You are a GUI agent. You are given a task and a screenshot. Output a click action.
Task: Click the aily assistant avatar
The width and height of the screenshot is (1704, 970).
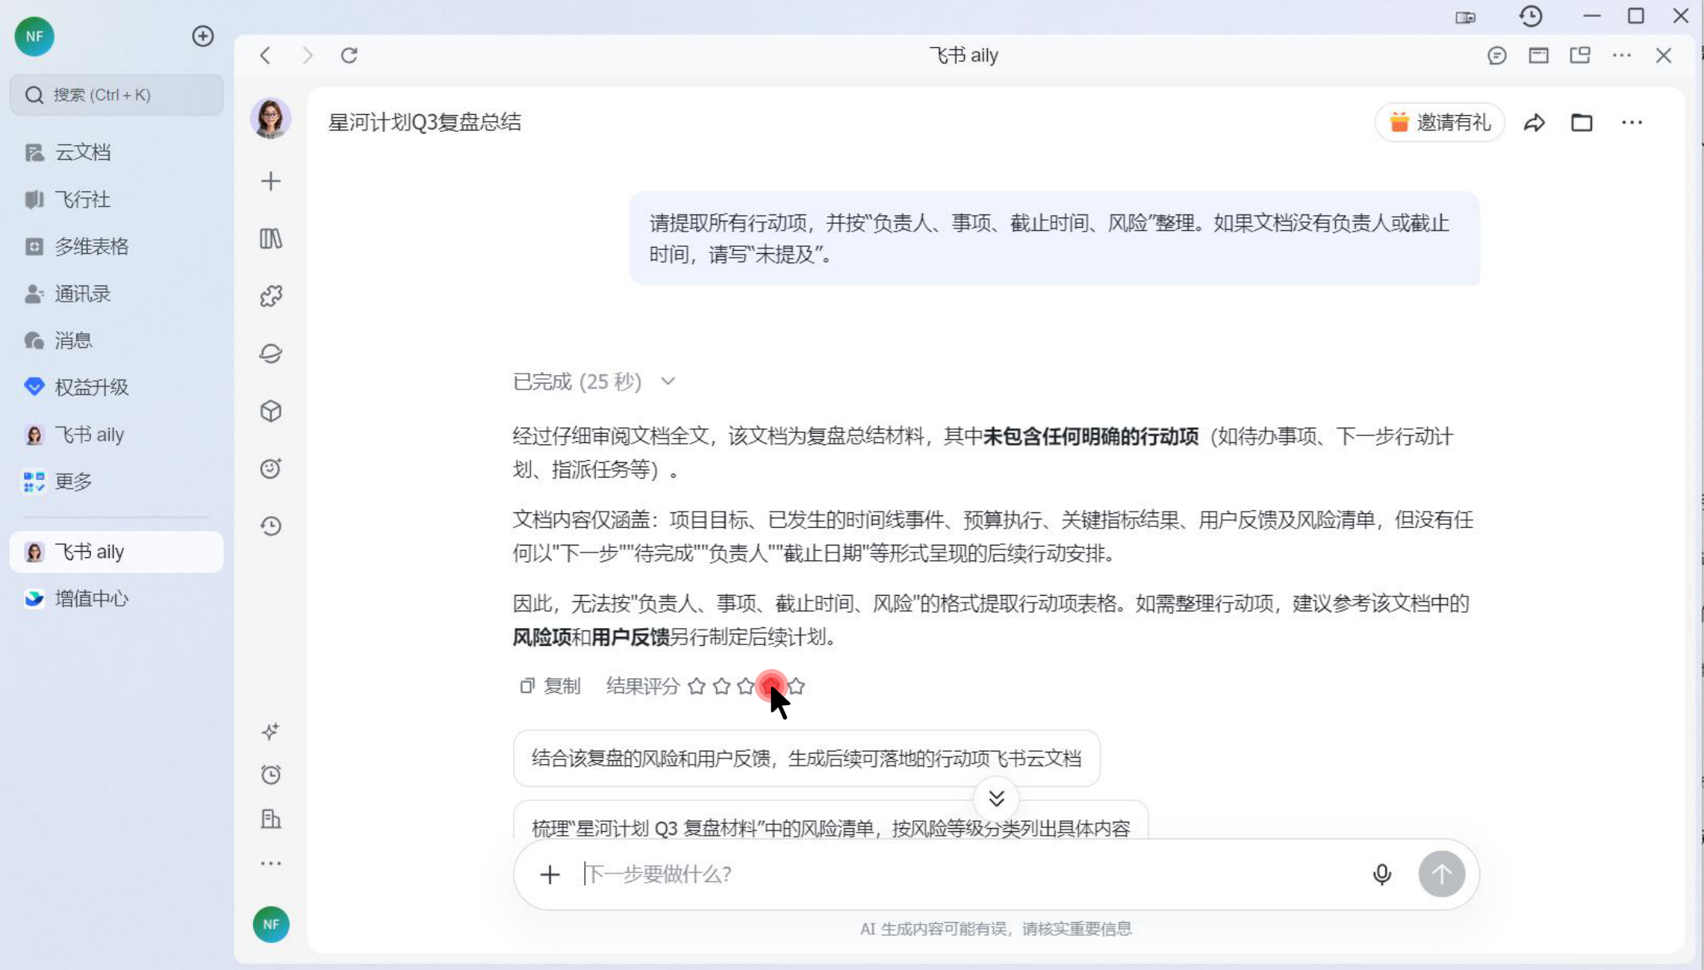tap(271, 119)
